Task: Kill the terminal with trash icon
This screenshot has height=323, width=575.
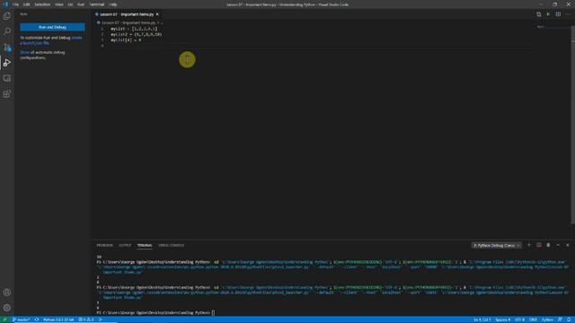Action: tap(548, 245)
